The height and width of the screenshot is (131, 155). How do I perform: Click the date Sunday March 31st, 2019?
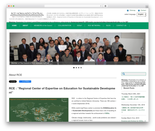(130, 118)
